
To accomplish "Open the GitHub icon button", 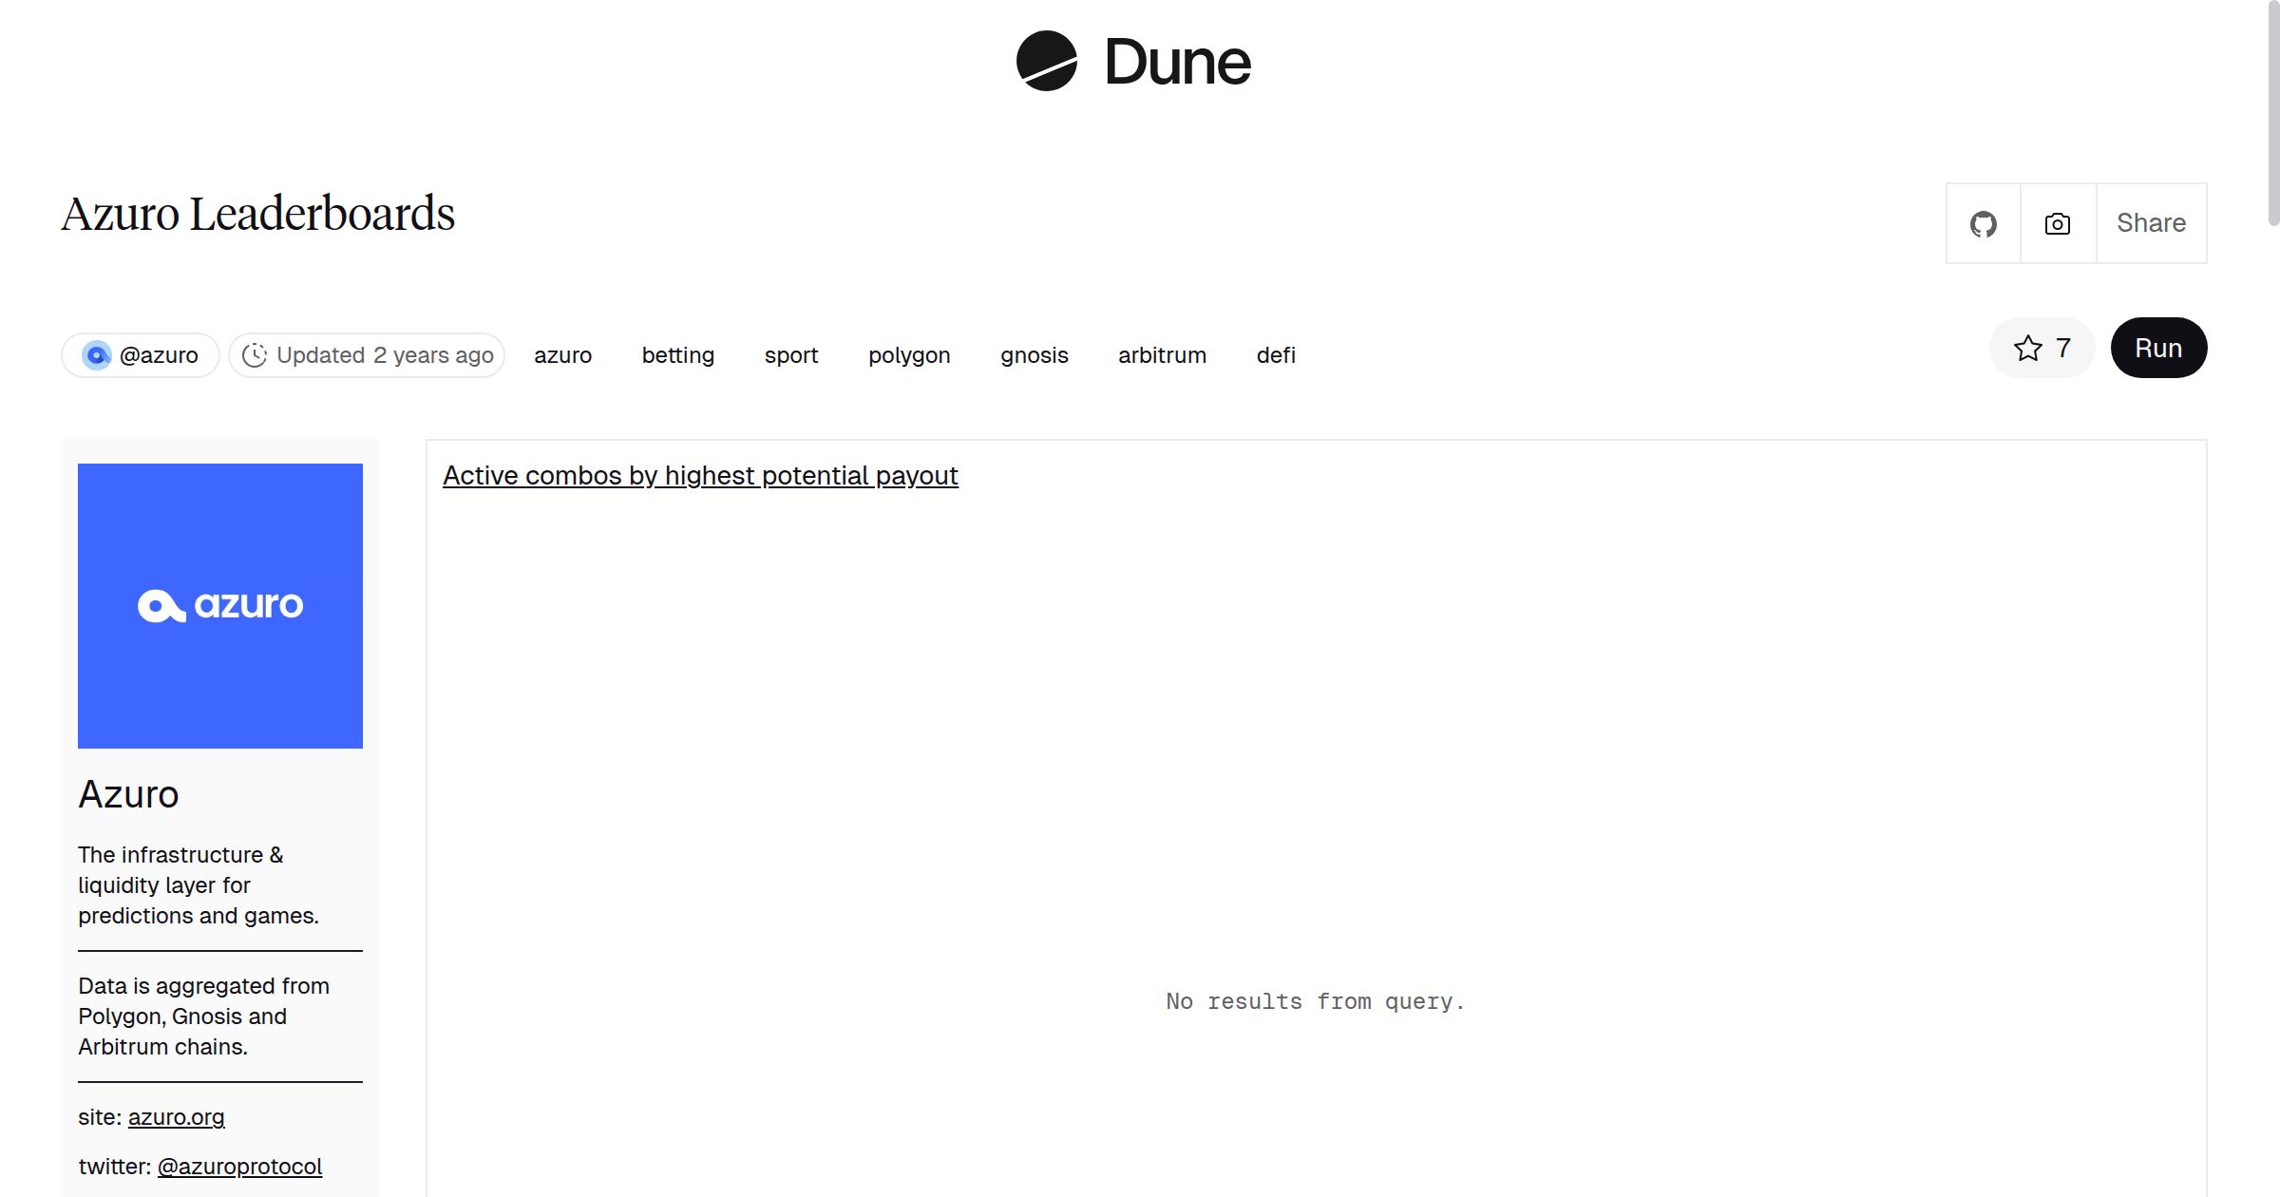I will click(1983, 224).
